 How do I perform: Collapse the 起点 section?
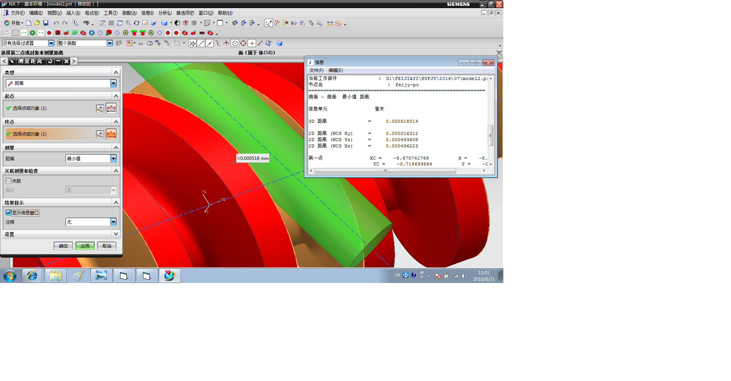click(116, 96)
